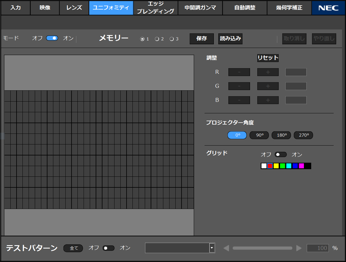
Task: Click the NEC logo
Action: 328,8
